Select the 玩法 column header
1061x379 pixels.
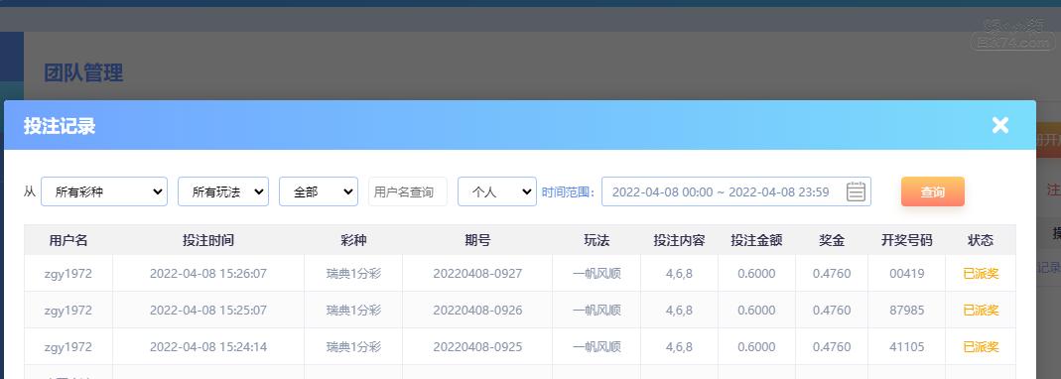click(597, 240)
